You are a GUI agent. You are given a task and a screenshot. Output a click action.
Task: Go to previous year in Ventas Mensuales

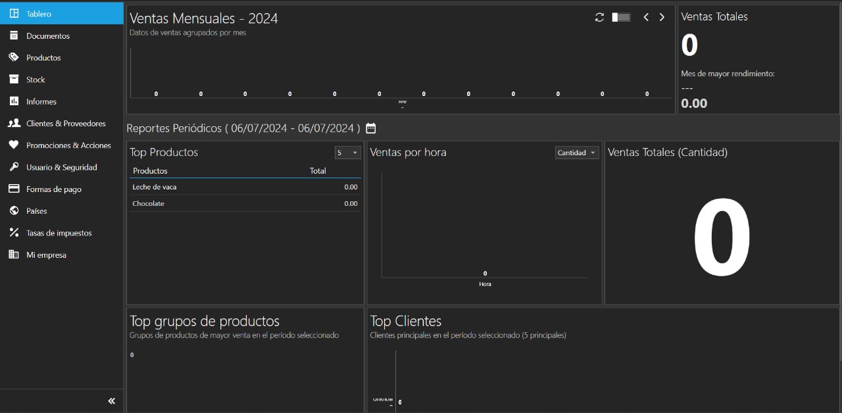coord(646,17)
